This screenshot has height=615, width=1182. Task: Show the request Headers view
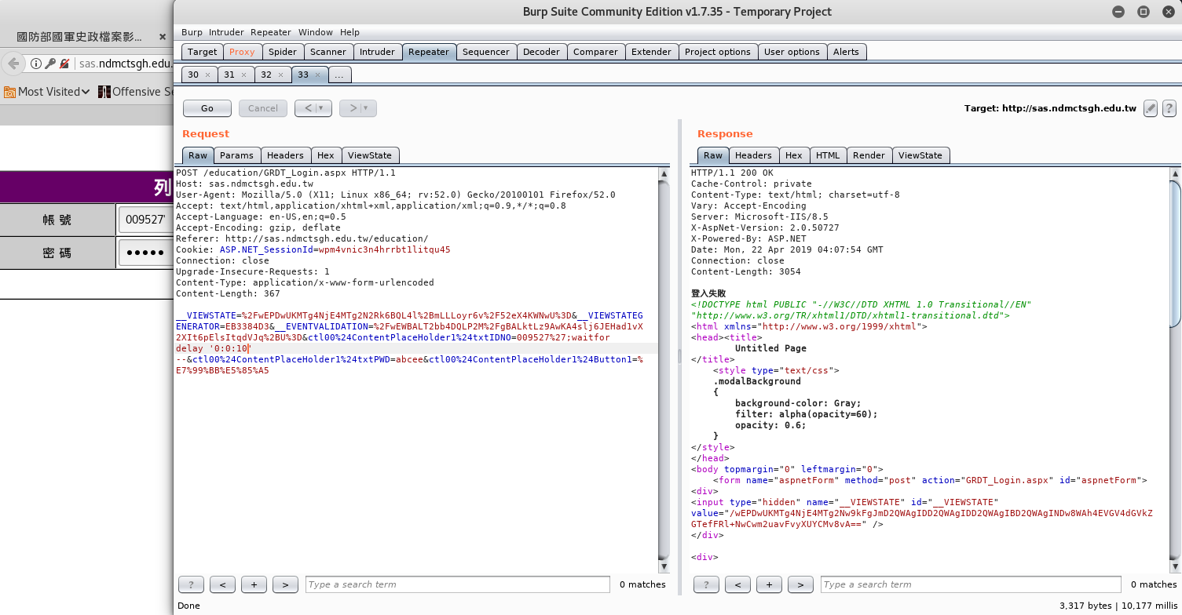(x=285, y=155)
